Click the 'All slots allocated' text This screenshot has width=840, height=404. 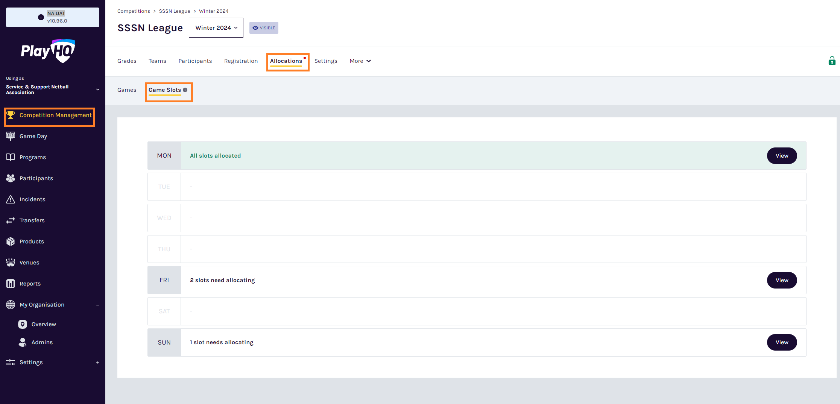click(x=215, y=156)
